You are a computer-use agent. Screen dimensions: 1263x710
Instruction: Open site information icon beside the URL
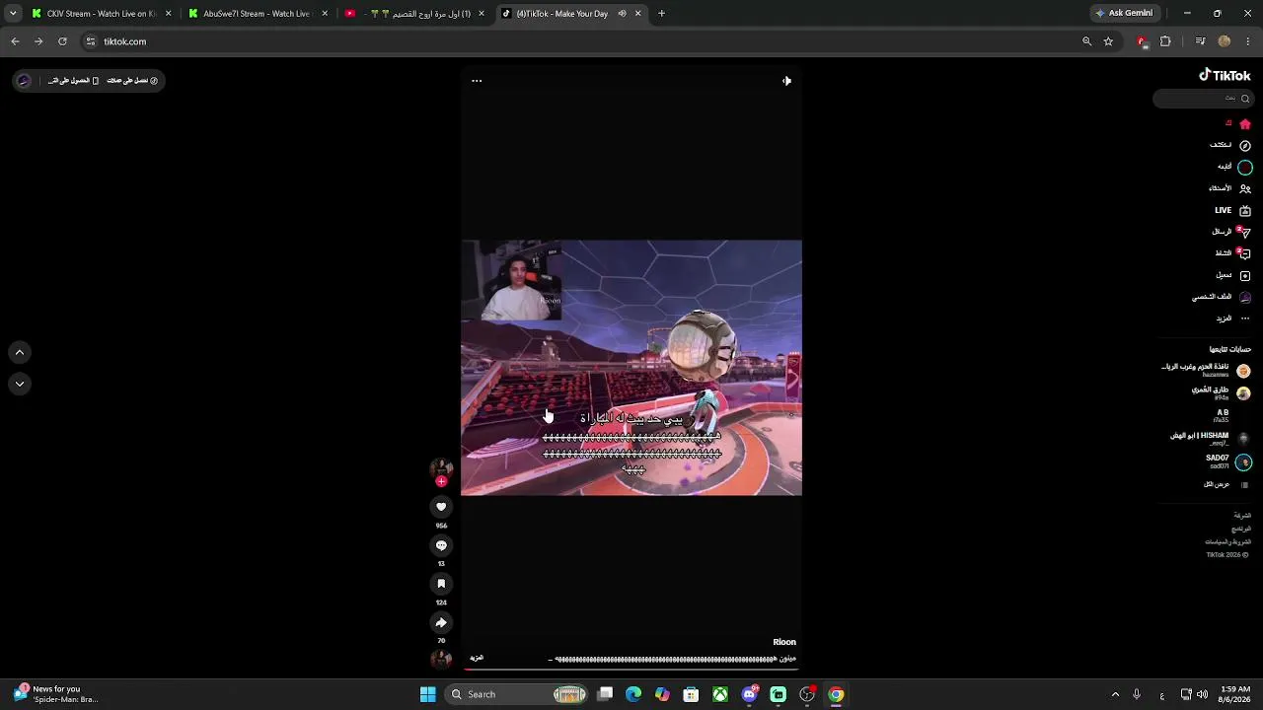coord(91,41)
